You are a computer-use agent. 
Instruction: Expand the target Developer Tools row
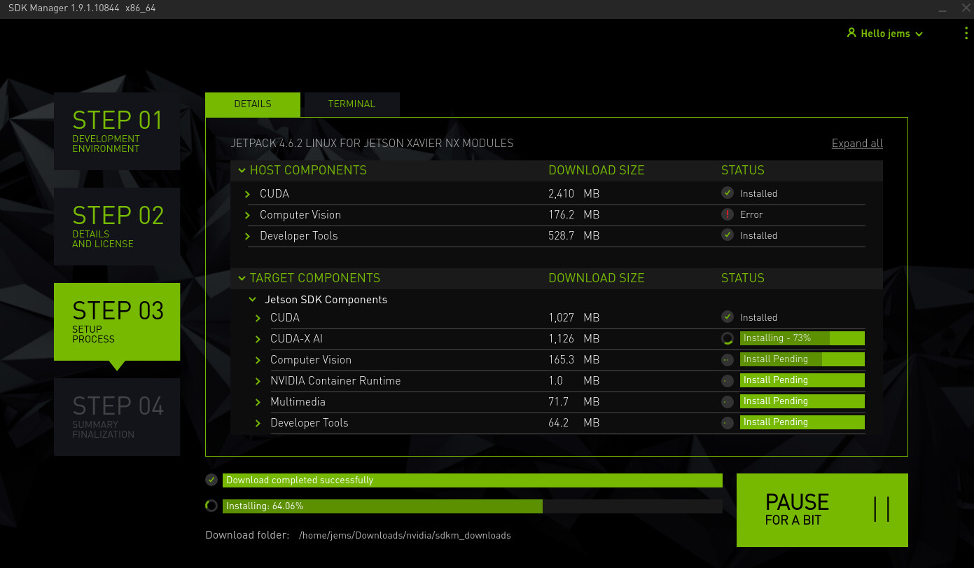[258, 423]
